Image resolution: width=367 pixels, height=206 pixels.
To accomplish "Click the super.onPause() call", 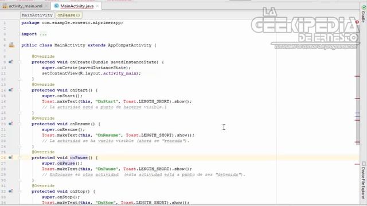I will 62,163.
